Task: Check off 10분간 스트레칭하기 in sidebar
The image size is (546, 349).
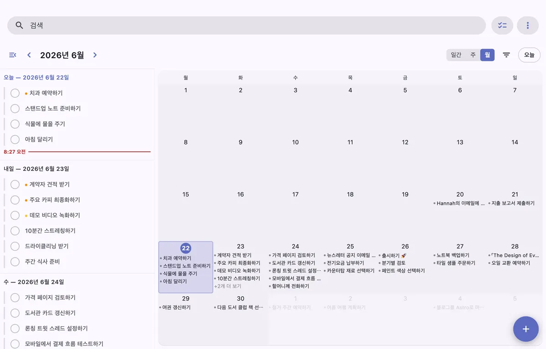Action: pos(15,231)
